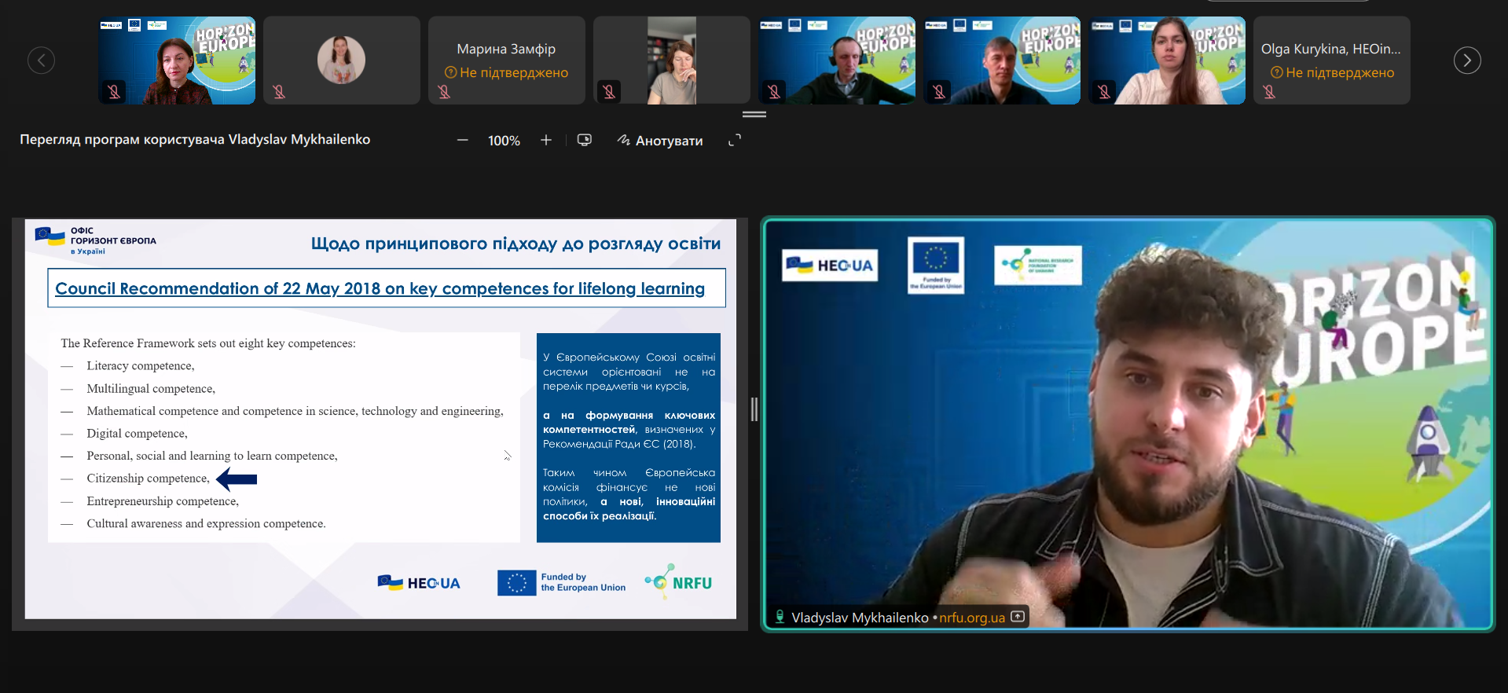Select Vladyslav Mykhailenko's large video feed
Viewport: 1508px width, 693px height.
click(x=1128, y=424)
